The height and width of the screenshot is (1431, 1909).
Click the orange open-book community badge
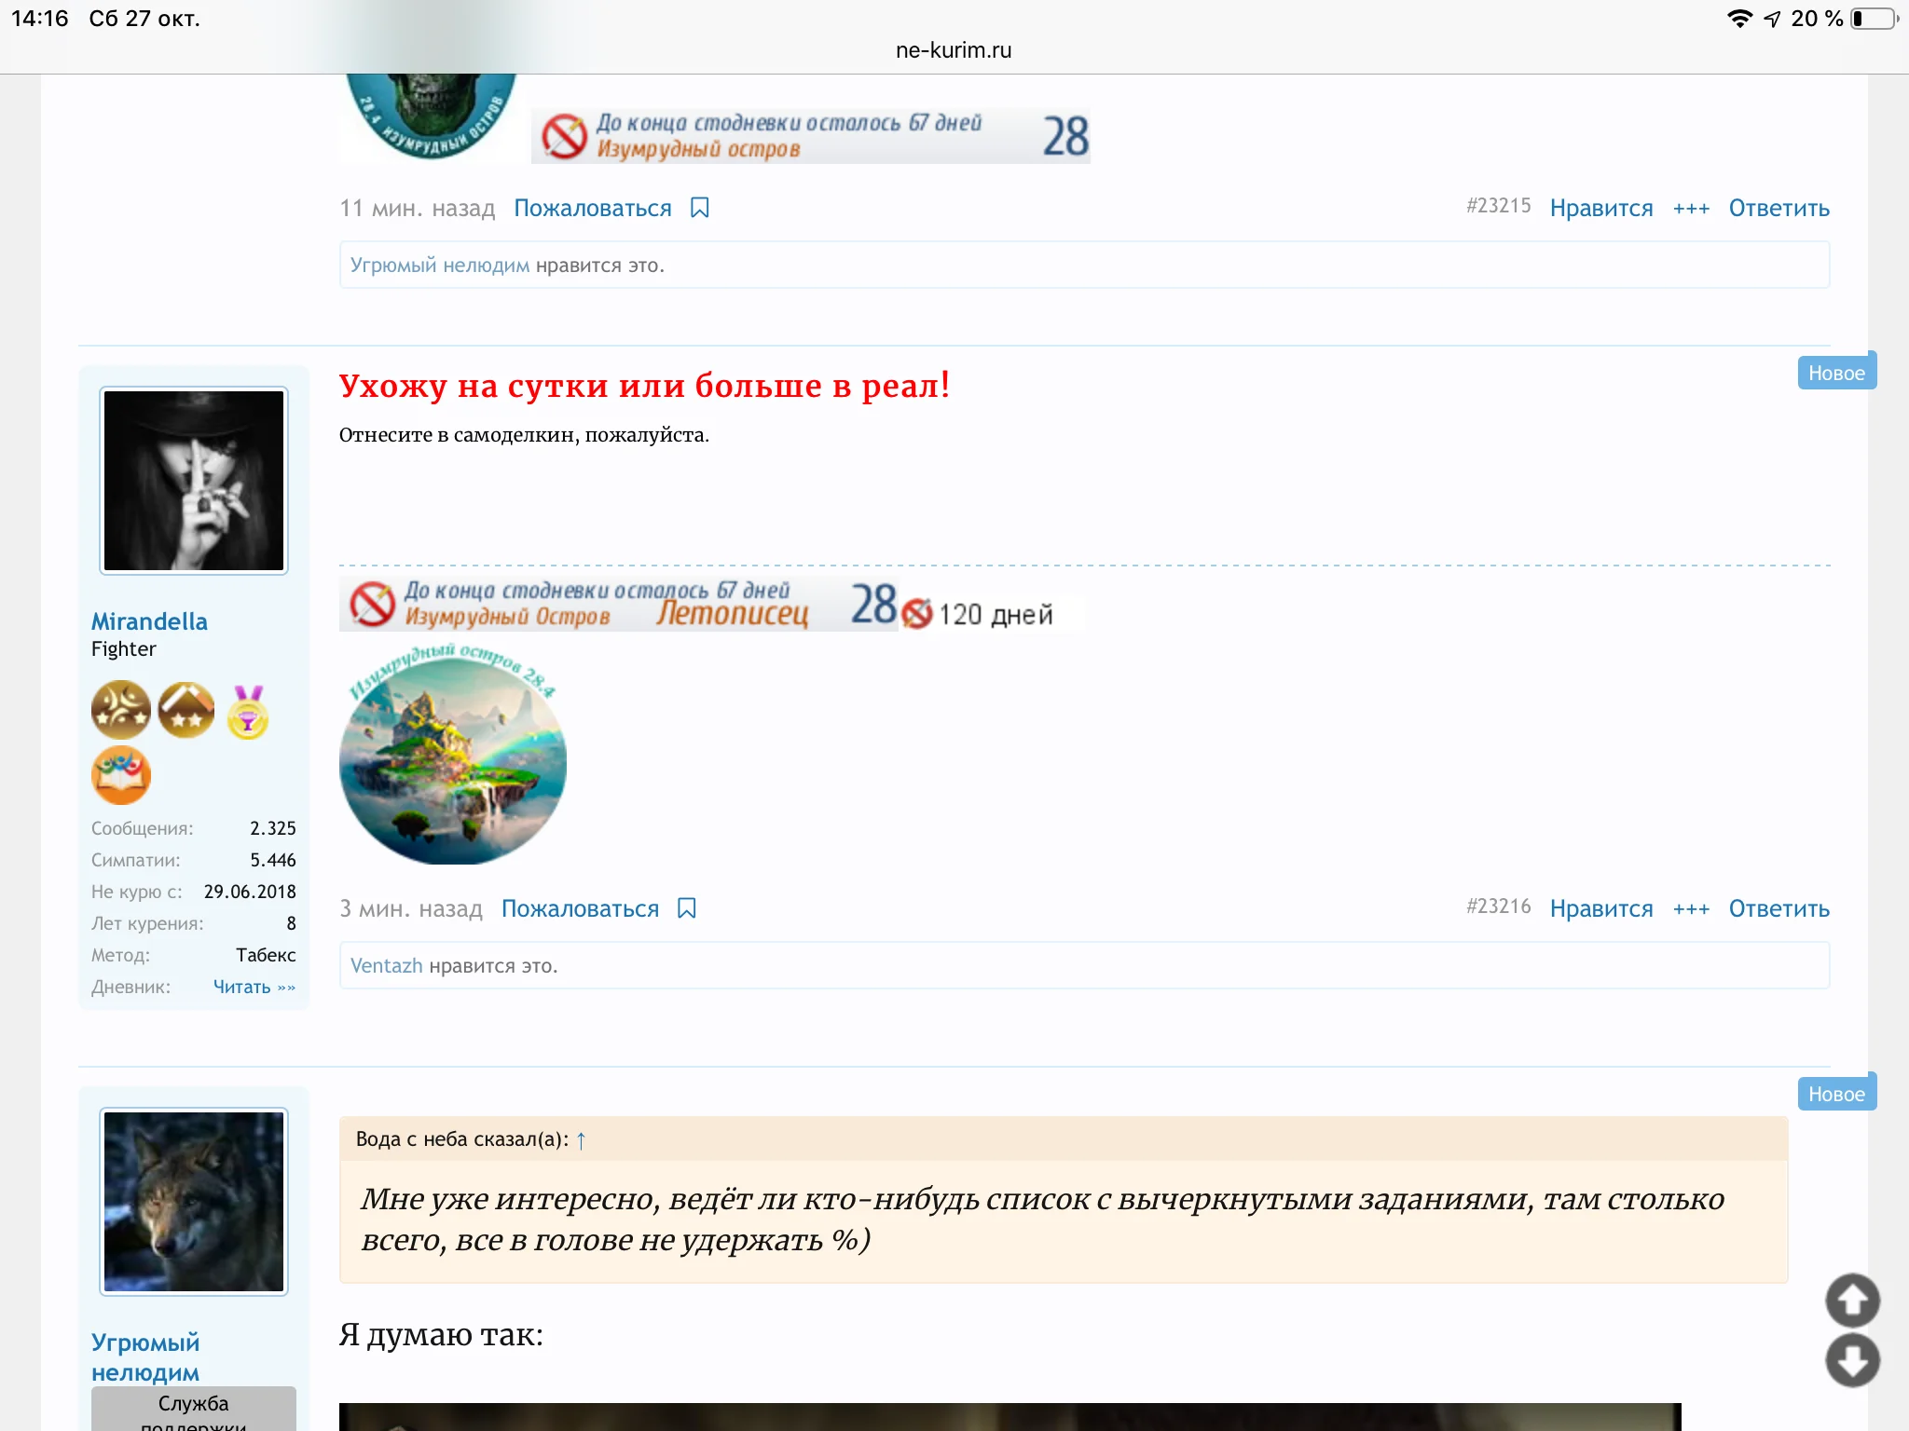coord(122,774)
